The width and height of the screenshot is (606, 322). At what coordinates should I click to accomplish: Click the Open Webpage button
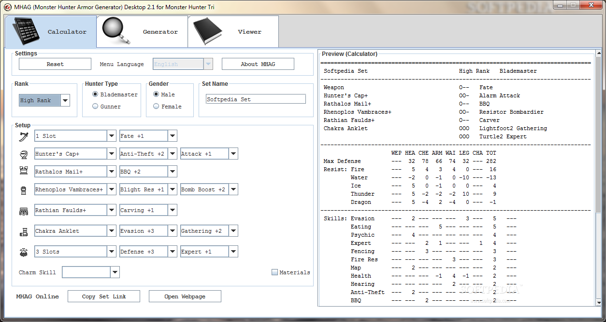[x=185, y=296]
